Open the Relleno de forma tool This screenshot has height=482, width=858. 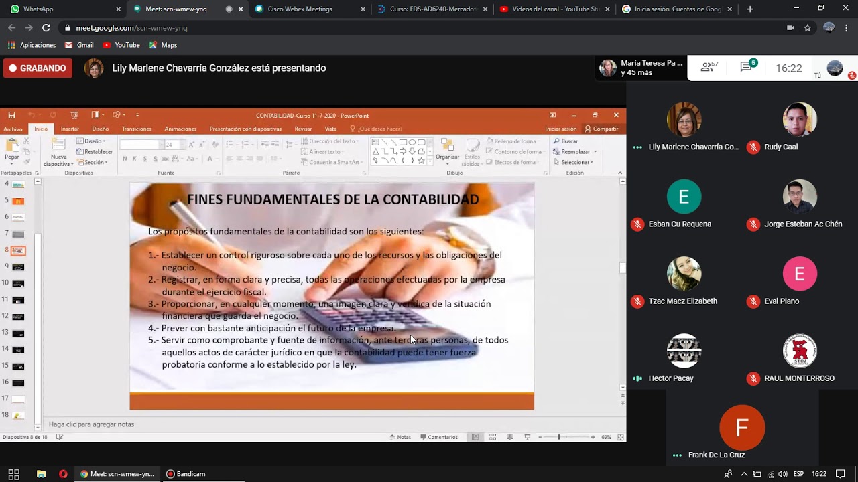click(x=511, y=141)
